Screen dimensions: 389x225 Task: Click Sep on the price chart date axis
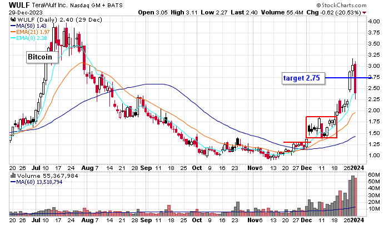click(146, 168)
